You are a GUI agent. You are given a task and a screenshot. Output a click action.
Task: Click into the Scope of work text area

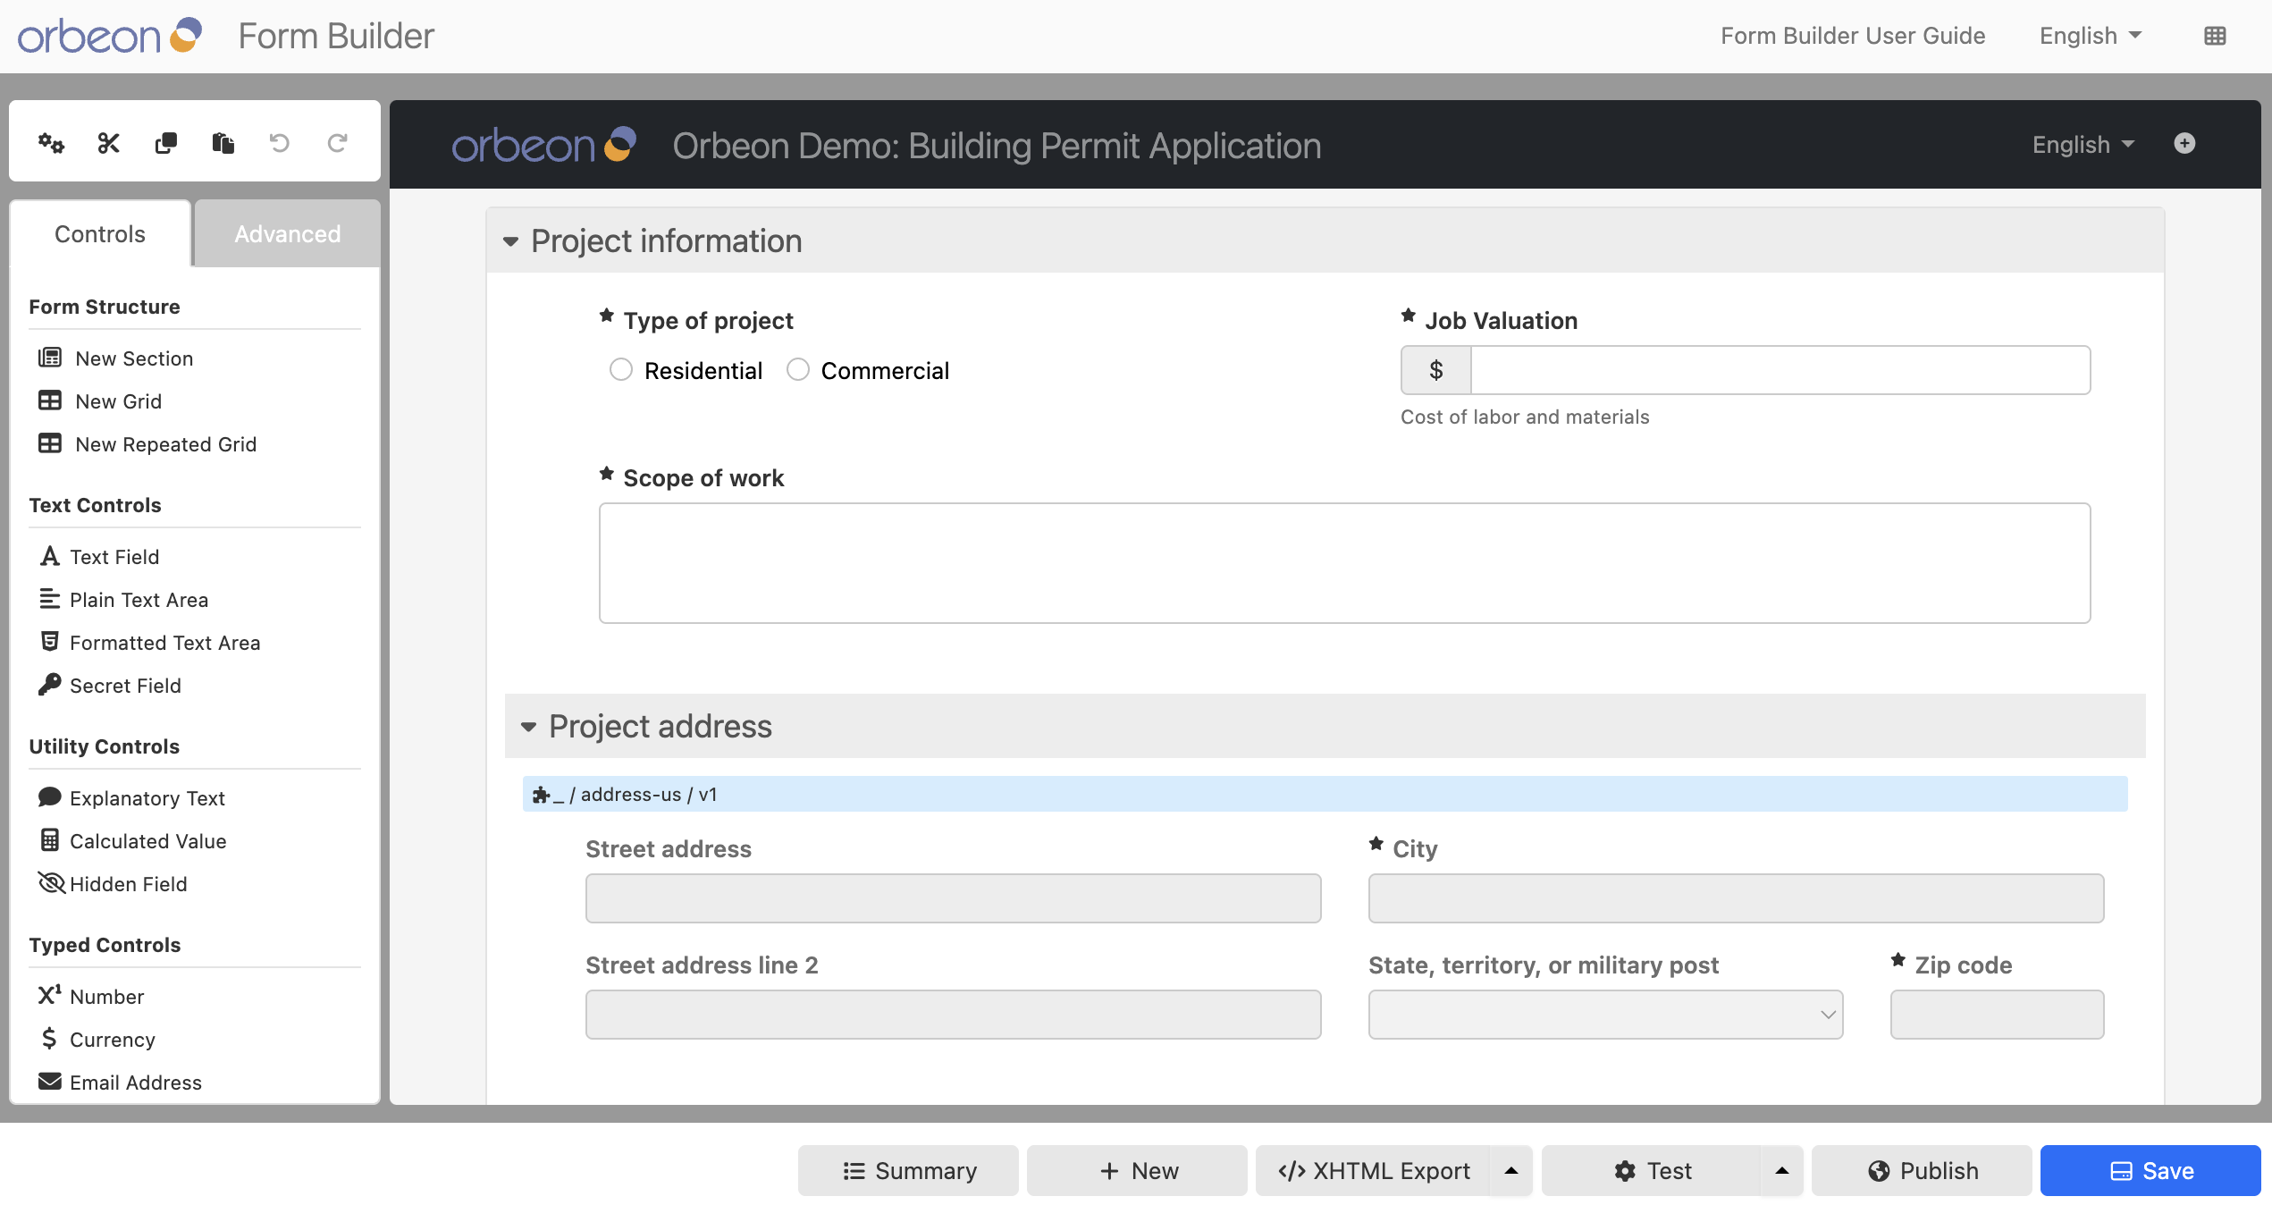pyautogui.click(x=1344, y=563)
